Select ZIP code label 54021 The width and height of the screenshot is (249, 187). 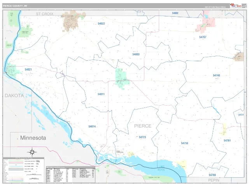28,69
